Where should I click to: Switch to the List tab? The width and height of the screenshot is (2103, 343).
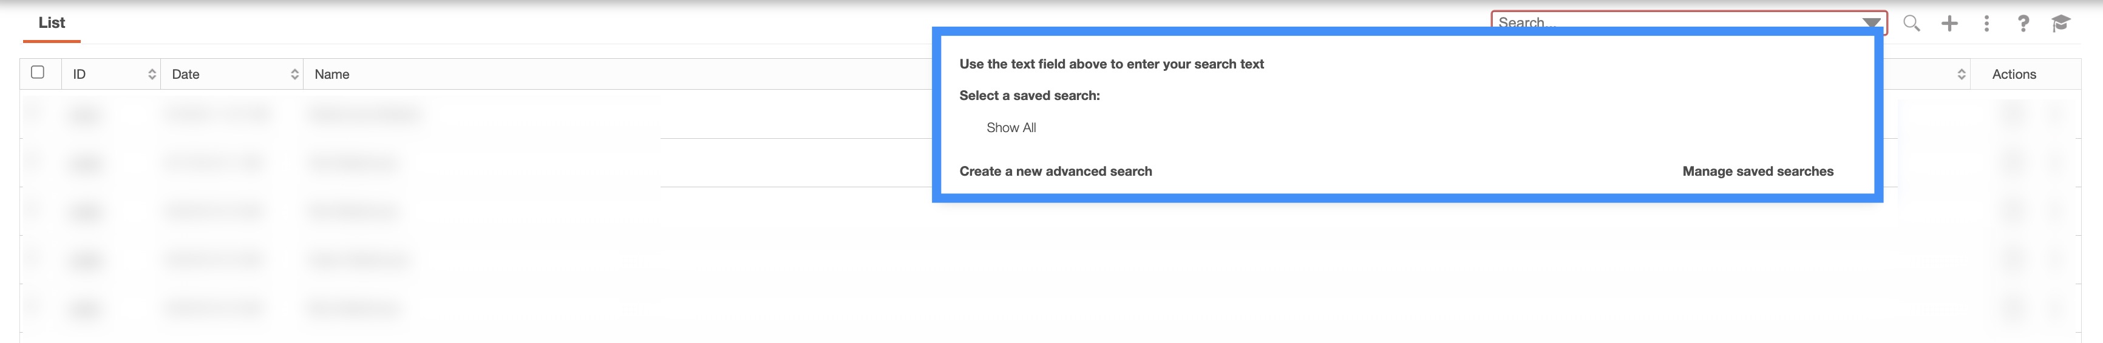[52, 23]
